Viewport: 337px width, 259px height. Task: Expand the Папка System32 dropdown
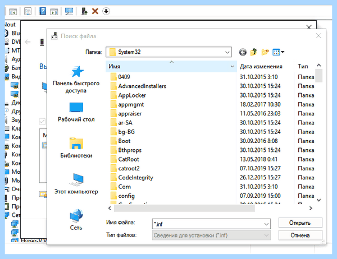pos(227,52)
